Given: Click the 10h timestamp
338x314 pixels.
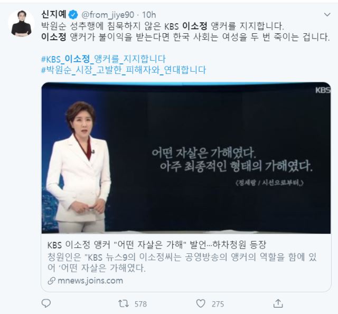Looking at the screenshot, I should tap(149, 15).
